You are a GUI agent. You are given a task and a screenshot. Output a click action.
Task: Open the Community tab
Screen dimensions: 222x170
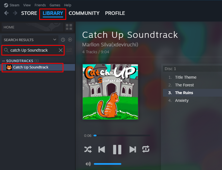click(x=84, y=13)
